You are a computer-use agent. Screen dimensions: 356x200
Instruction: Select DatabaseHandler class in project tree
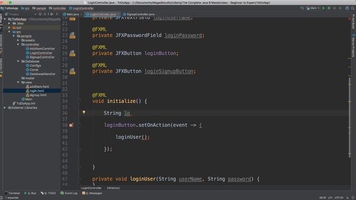pos(41,74)
